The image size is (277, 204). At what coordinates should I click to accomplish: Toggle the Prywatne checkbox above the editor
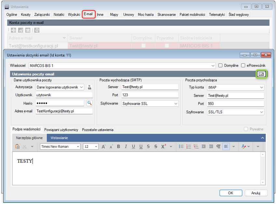click(x=246, y=129)
